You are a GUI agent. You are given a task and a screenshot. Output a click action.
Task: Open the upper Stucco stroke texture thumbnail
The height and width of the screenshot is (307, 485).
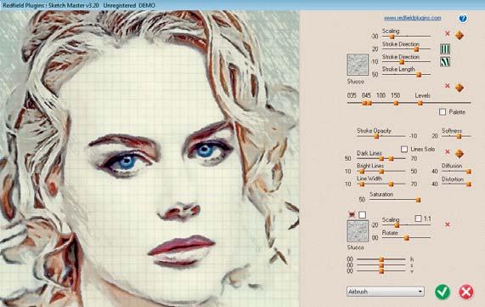pos(358,65)
